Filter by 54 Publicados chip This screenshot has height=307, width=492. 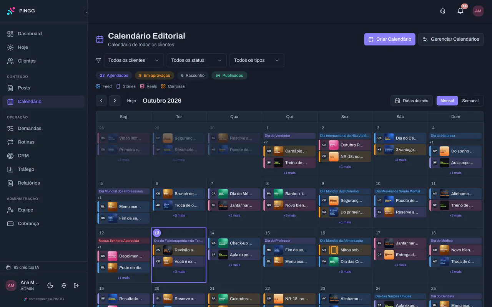pos(229,76)
